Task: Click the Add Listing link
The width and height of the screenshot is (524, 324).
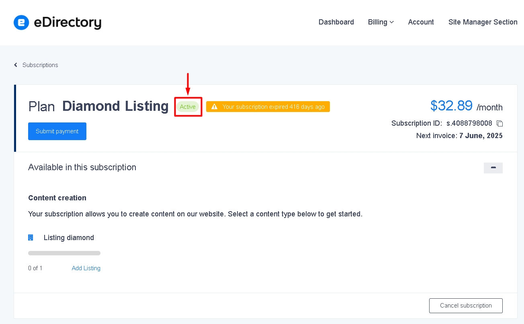Action: (86, 268)
